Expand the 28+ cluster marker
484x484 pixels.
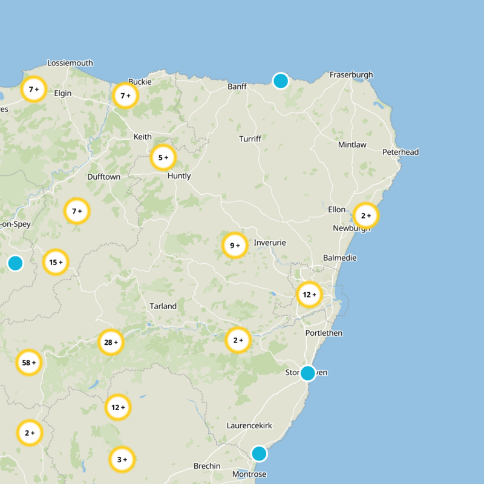(111, 342)
